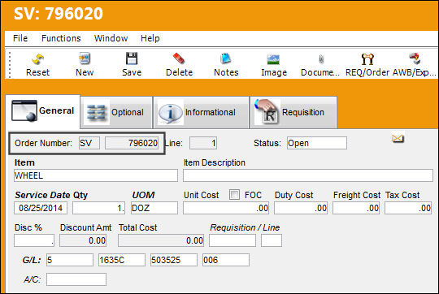Click the Discount Amt field
439x294 pixels.
click(x=83, y=240)
